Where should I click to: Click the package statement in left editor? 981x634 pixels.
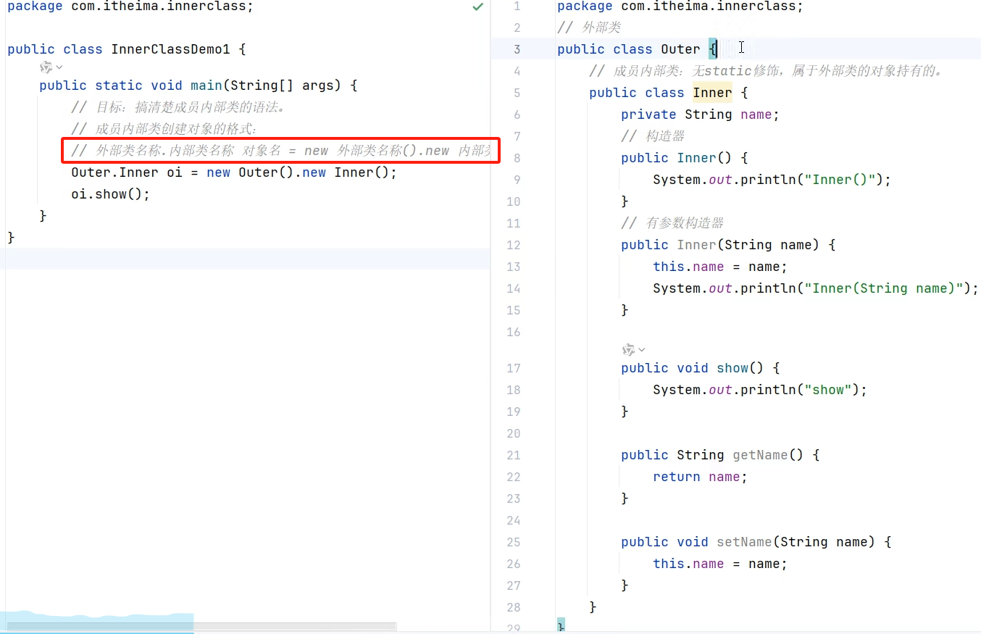[x=130, y=7]
